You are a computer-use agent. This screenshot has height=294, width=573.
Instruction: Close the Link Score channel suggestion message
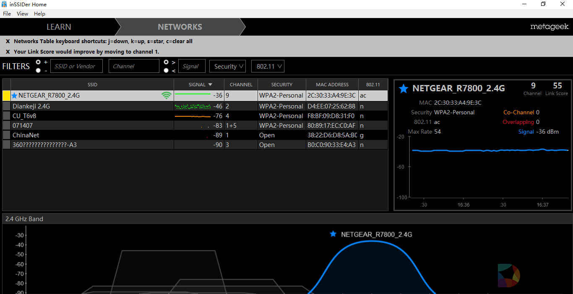(x=8, y=52)
